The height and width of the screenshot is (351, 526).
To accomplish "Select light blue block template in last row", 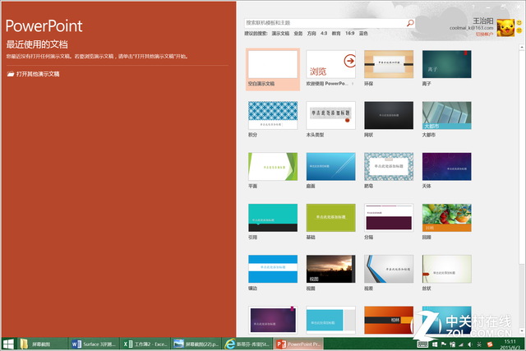I will (x=330, y=320).
